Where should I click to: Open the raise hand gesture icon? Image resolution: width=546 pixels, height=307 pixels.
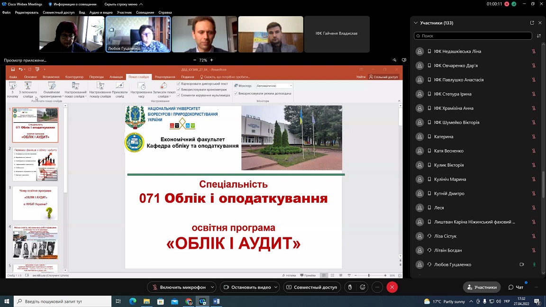pos(350,287)
